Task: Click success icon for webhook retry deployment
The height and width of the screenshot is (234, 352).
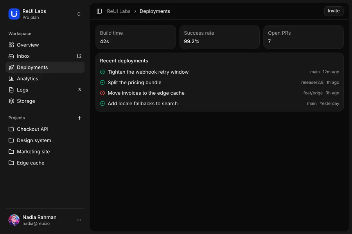Action: click(102, 72)
